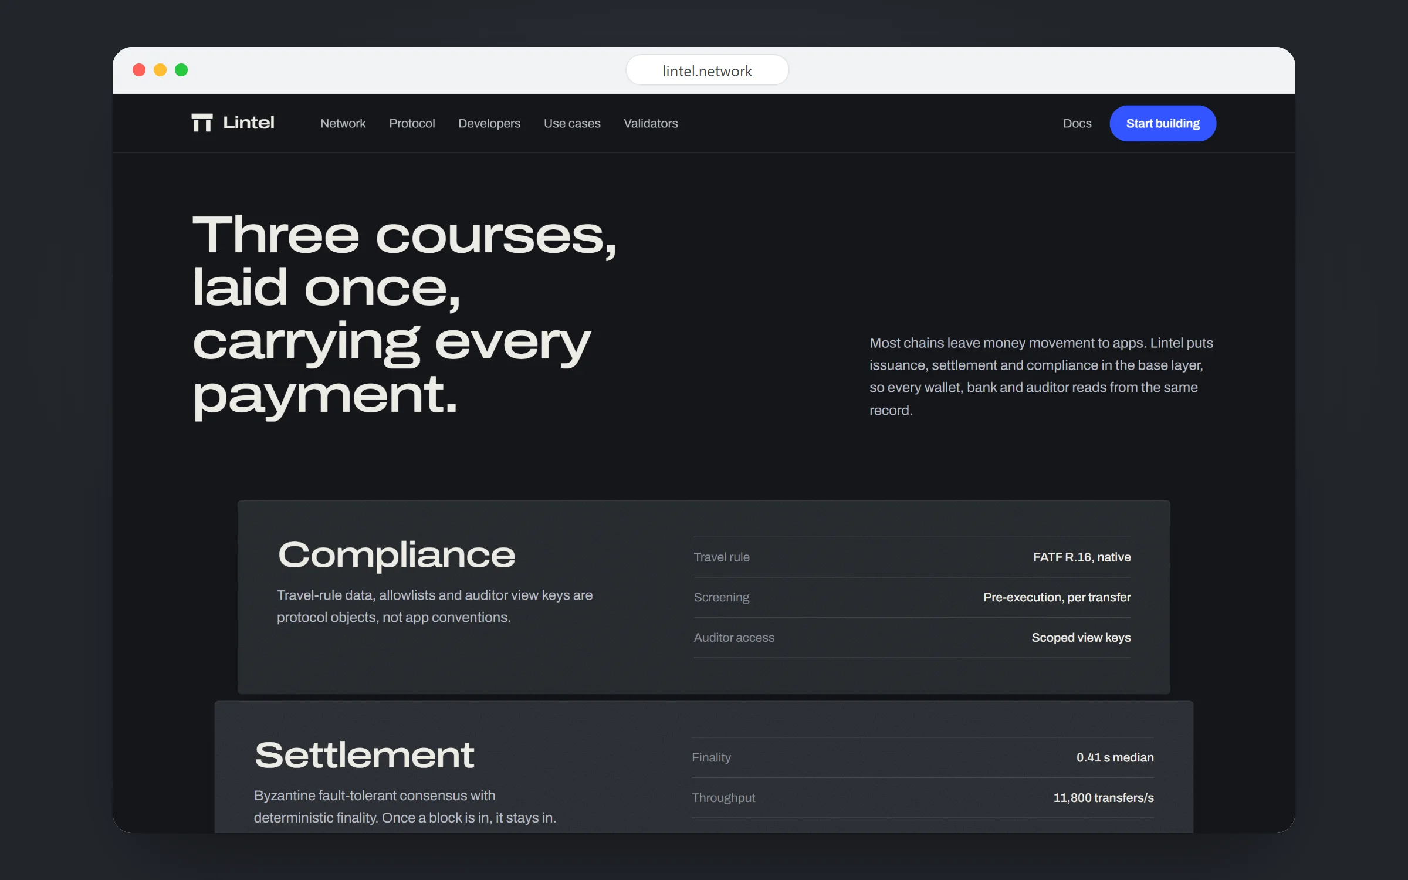The height and width of the screenshot is (880, 1408).
Task: Click the 'Screening' row label
Action: click(722, 597)
